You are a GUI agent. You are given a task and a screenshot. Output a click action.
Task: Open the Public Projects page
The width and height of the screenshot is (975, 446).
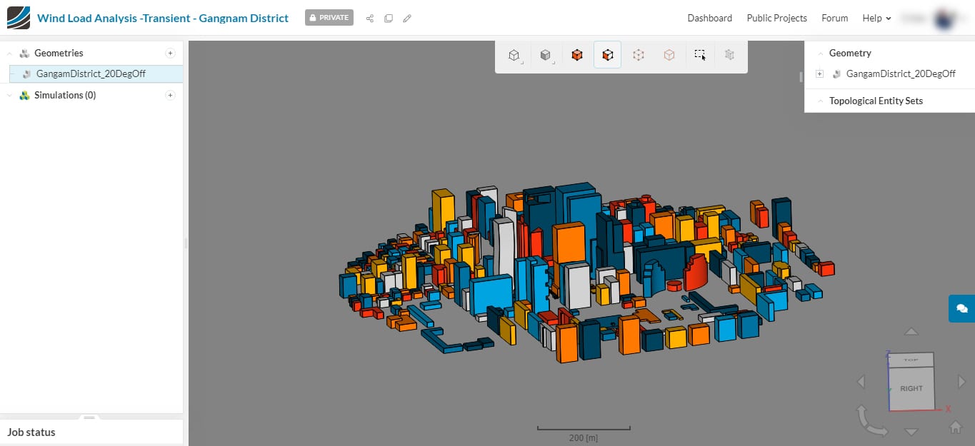(x=776, y=18)
